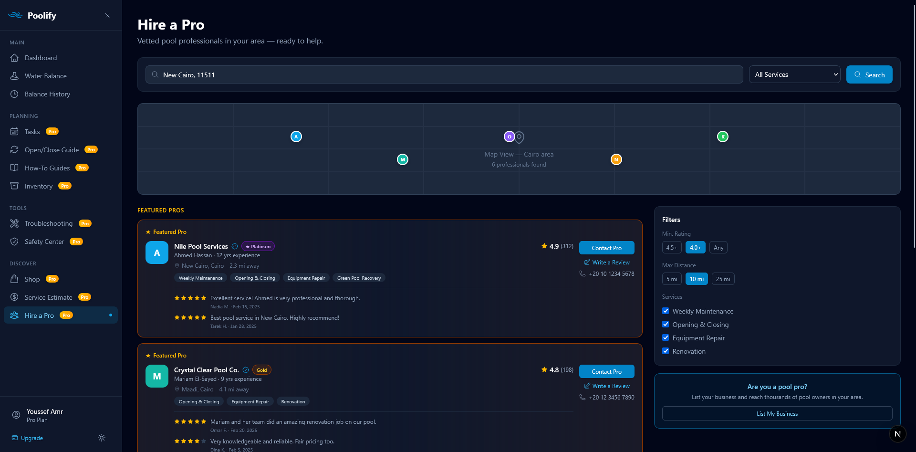Uncheck the Opening & Closing filter
This screenshot has height=452, width=916.
coord(666,324)
